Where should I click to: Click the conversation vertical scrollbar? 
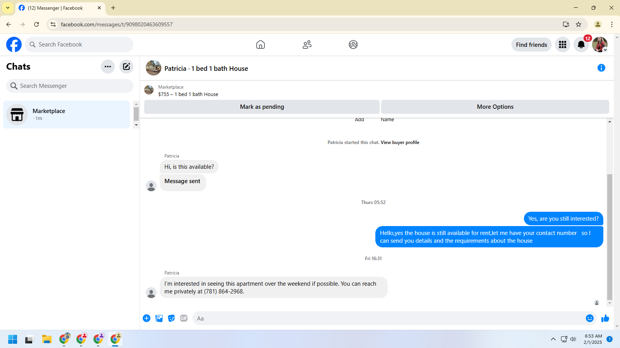(610, 237)
